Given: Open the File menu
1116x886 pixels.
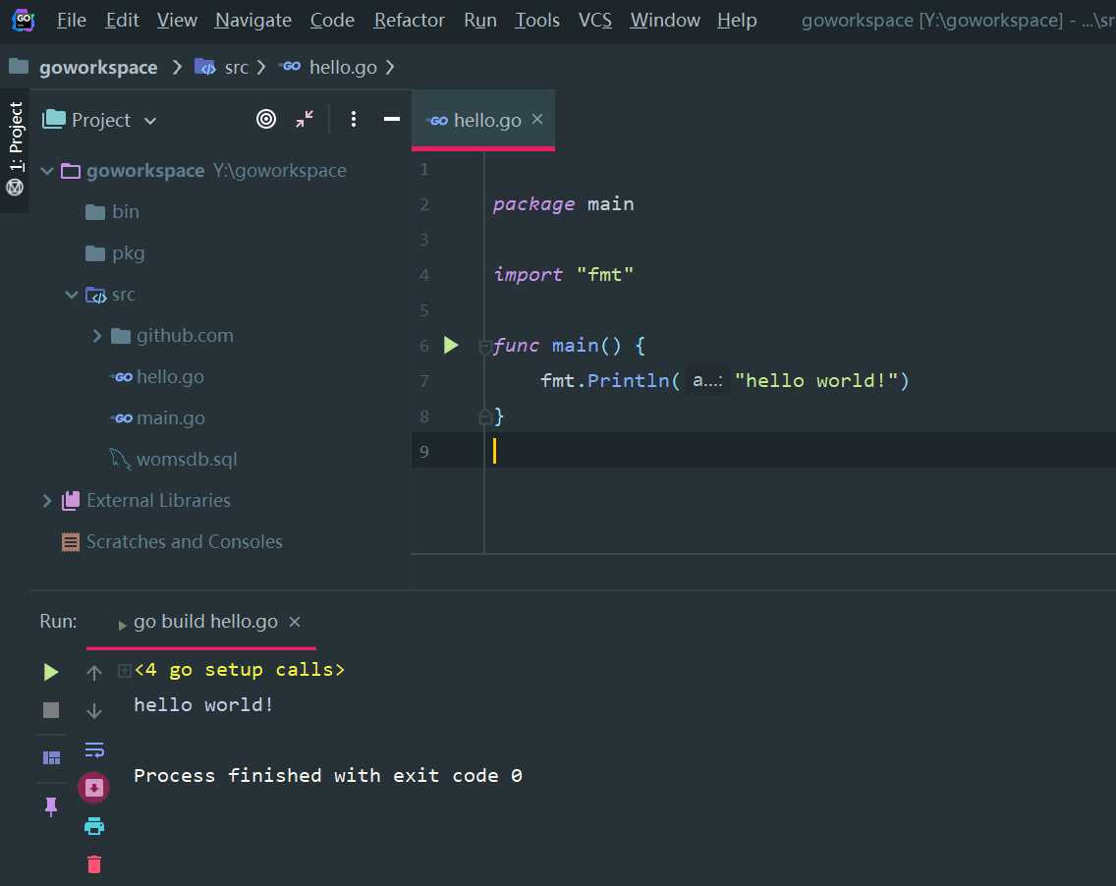Looking at the screenshot, I should 71,20.
